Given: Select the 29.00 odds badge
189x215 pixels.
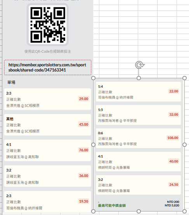Looking at the screenshot, I should (83, 99).
